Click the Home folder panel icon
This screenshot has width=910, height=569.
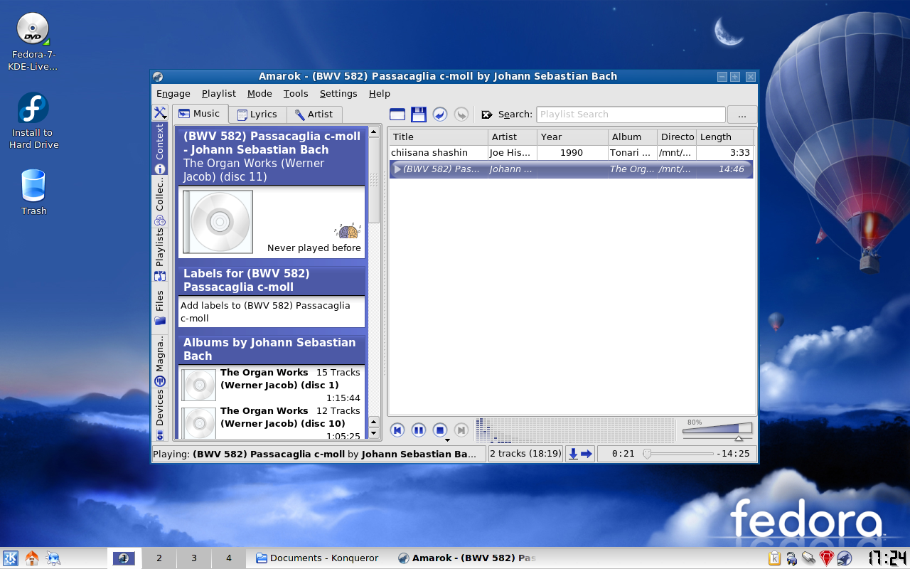pos(31,558)
